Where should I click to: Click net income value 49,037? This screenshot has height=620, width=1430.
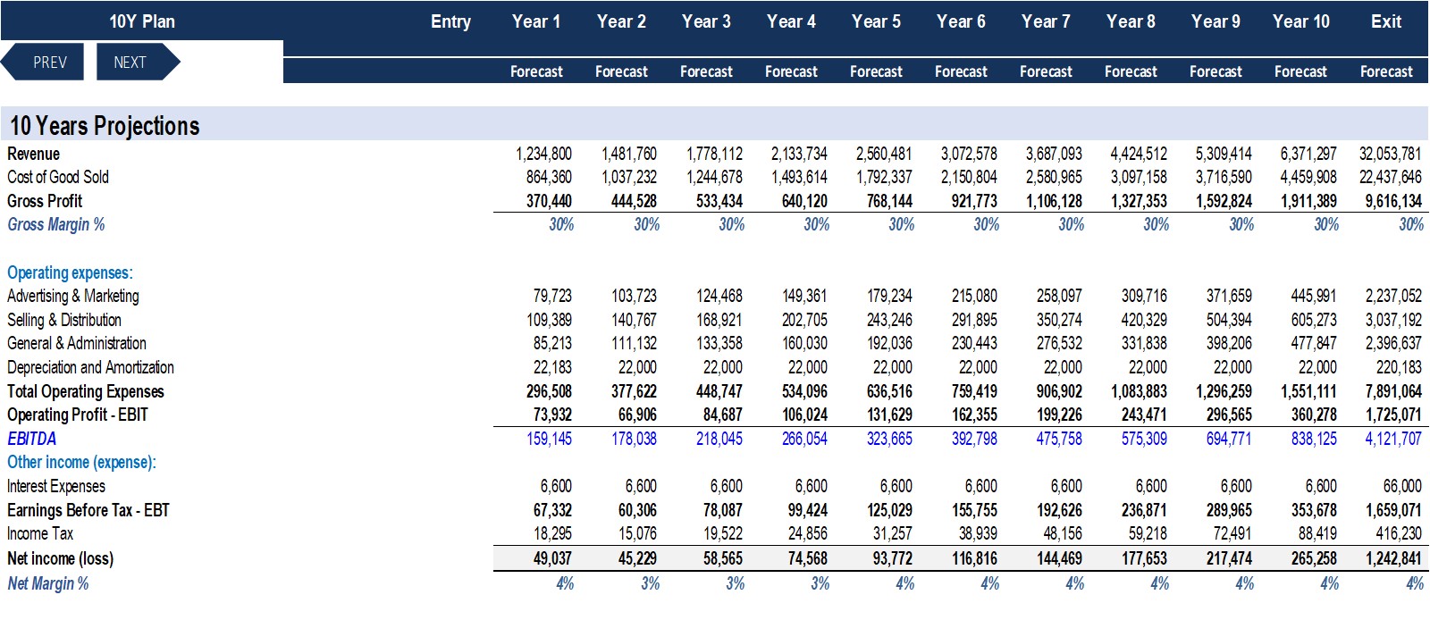pyautogui.click(x=552, y=558)
